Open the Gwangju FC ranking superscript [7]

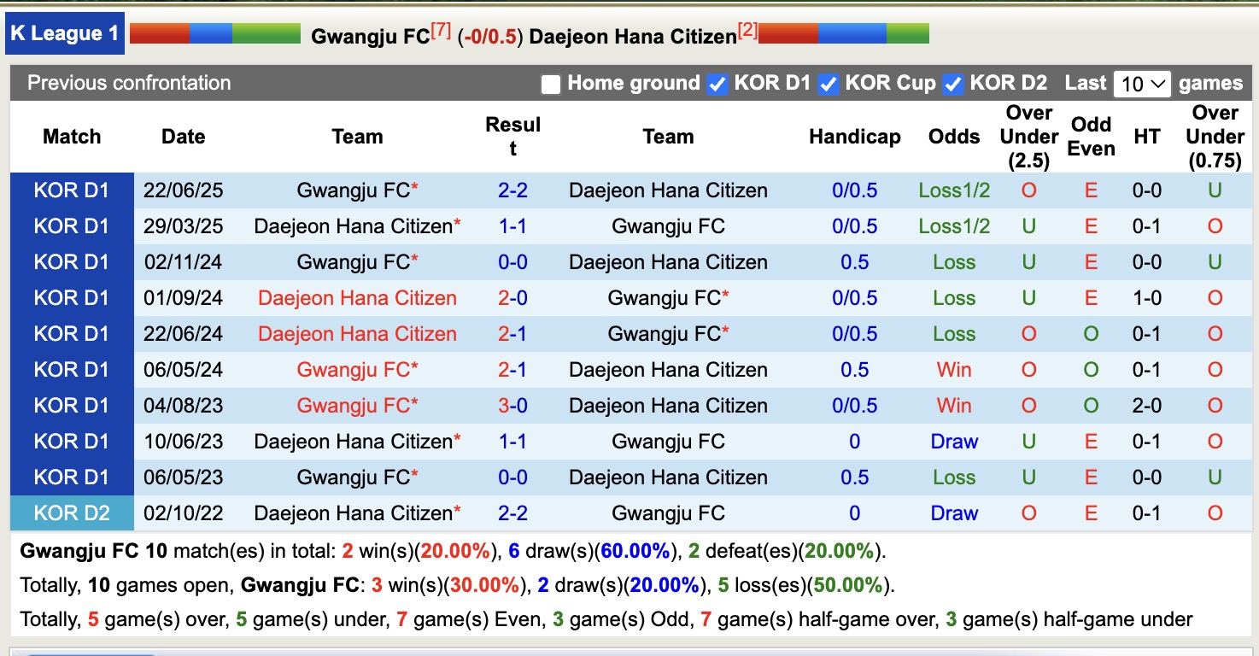[439, 28]
